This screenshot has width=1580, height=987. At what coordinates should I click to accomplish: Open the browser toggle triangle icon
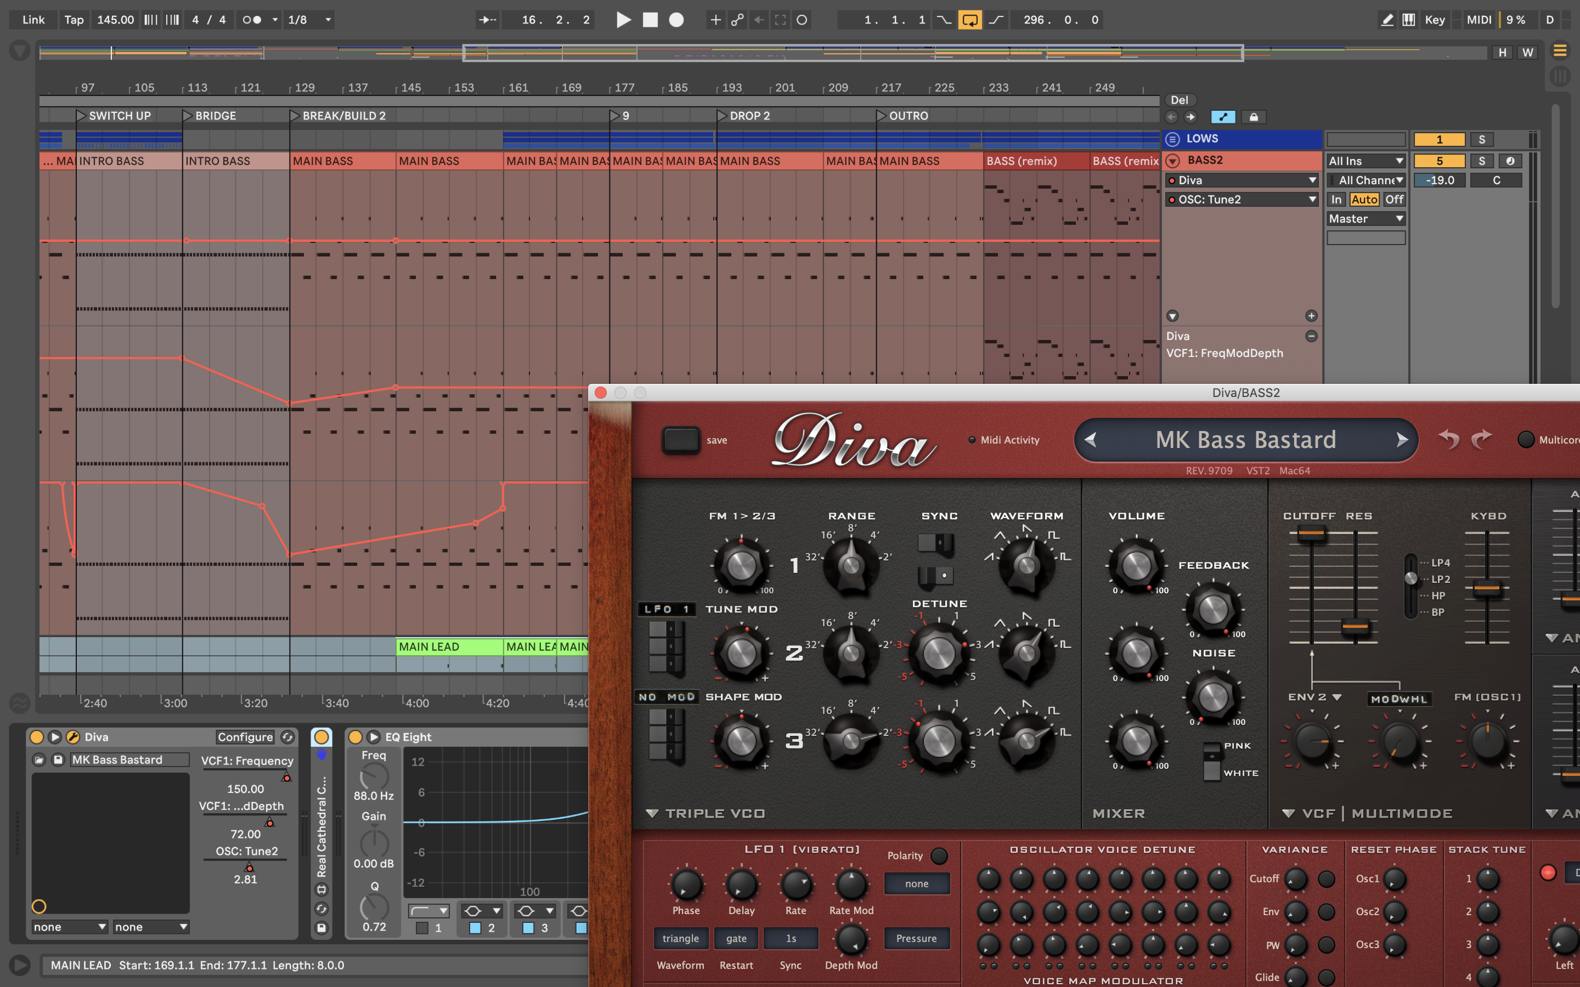click(20, 50)
